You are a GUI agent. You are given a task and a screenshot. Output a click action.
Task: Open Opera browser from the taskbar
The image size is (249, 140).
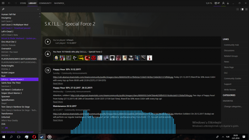point(34,137)
